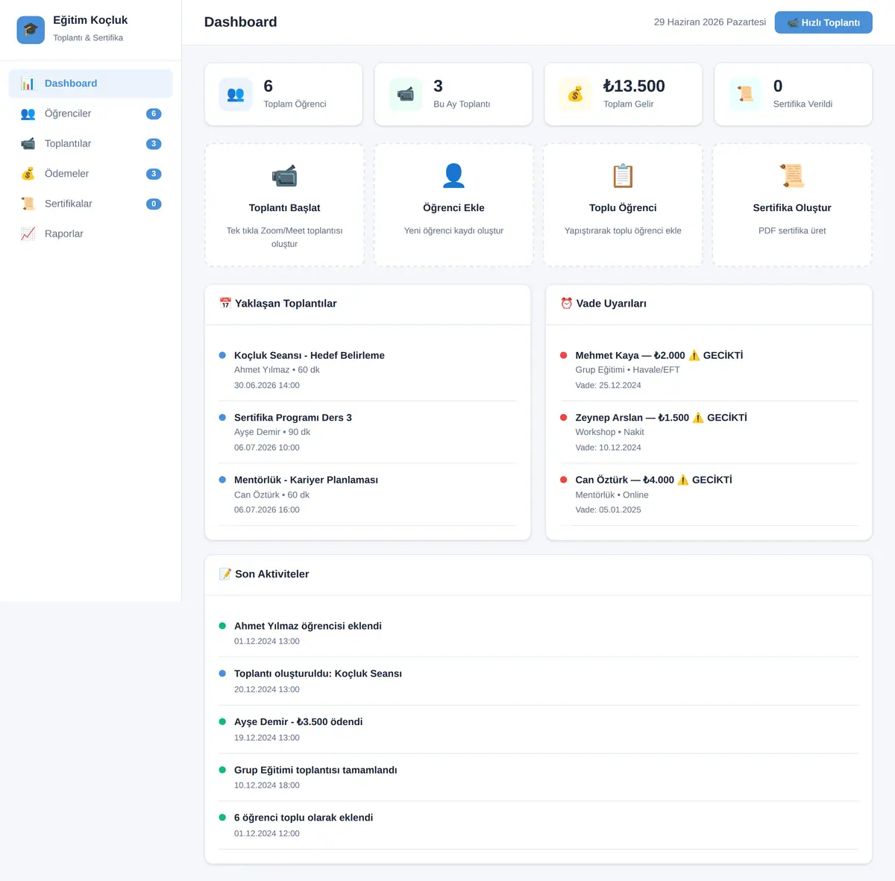Click the Bu Ay Toplantı camera icon
The image size is (895, 881).
click(x=406, y=94)
